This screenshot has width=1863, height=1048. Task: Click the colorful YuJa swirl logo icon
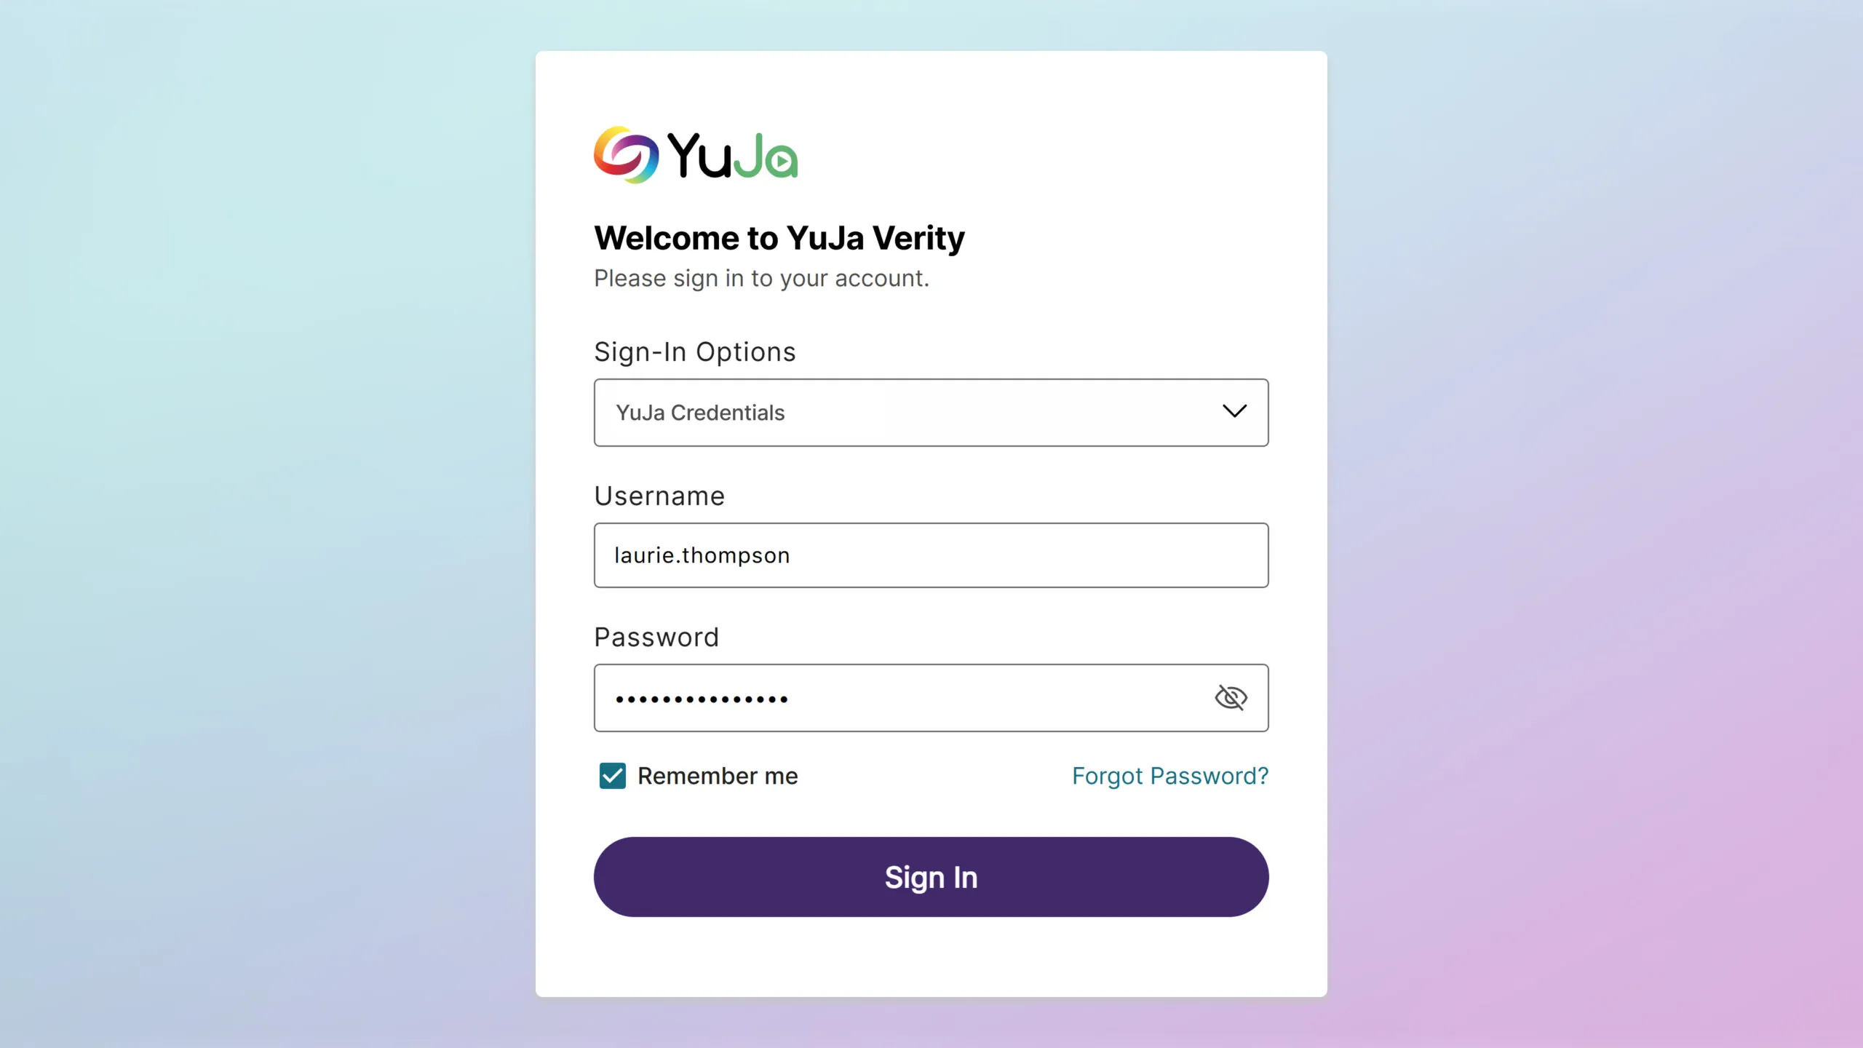pos(627,154)
